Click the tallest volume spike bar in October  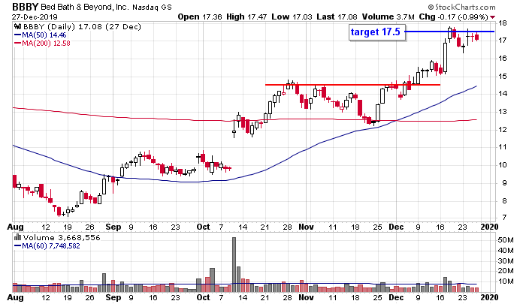click(234, 265)
